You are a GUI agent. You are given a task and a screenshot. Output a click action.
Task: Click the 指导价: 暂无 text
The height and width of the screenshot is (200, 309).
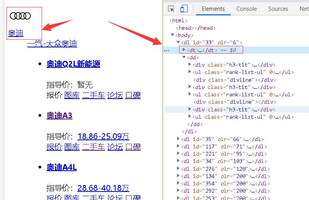click(69, 85)
